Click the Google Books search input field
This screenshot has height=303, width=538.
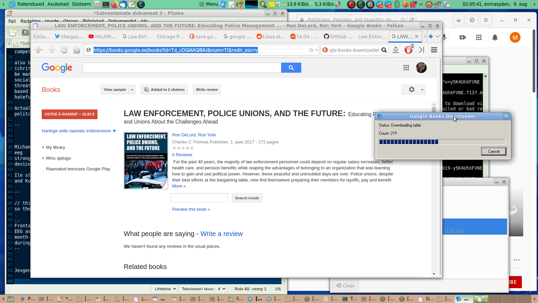click(182, 68)
